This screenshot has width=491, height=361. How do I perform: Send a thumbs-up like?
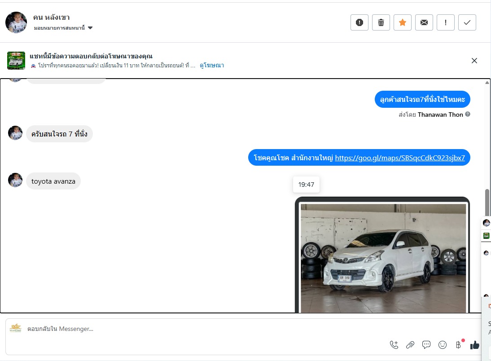474,345
